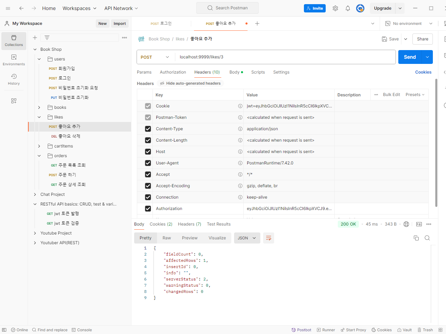Open the Runner in status bar
This screenshot has height=334, width=446.
click(x=326, y=330)
